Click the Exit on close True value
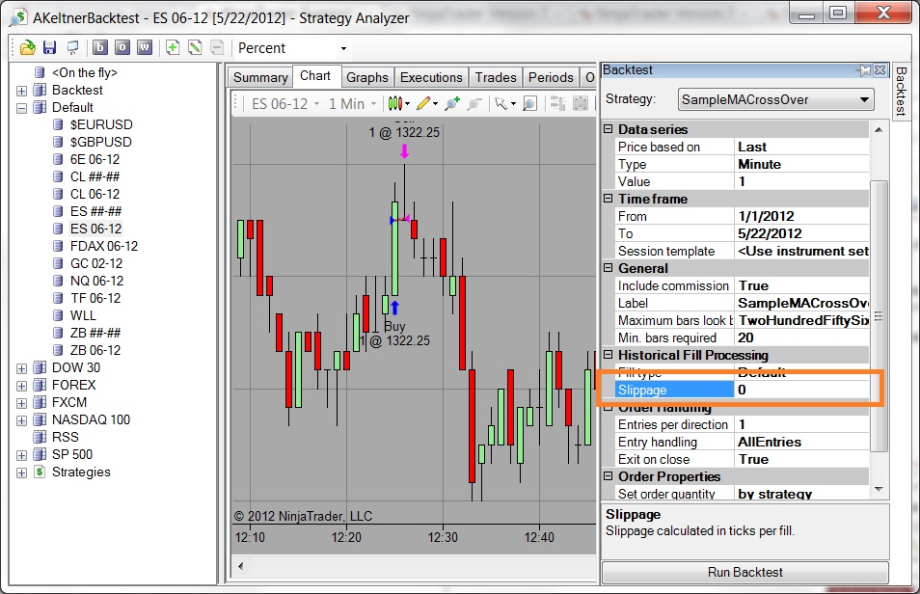The width and height of the screenshot is (920, 594). point(801,460)
